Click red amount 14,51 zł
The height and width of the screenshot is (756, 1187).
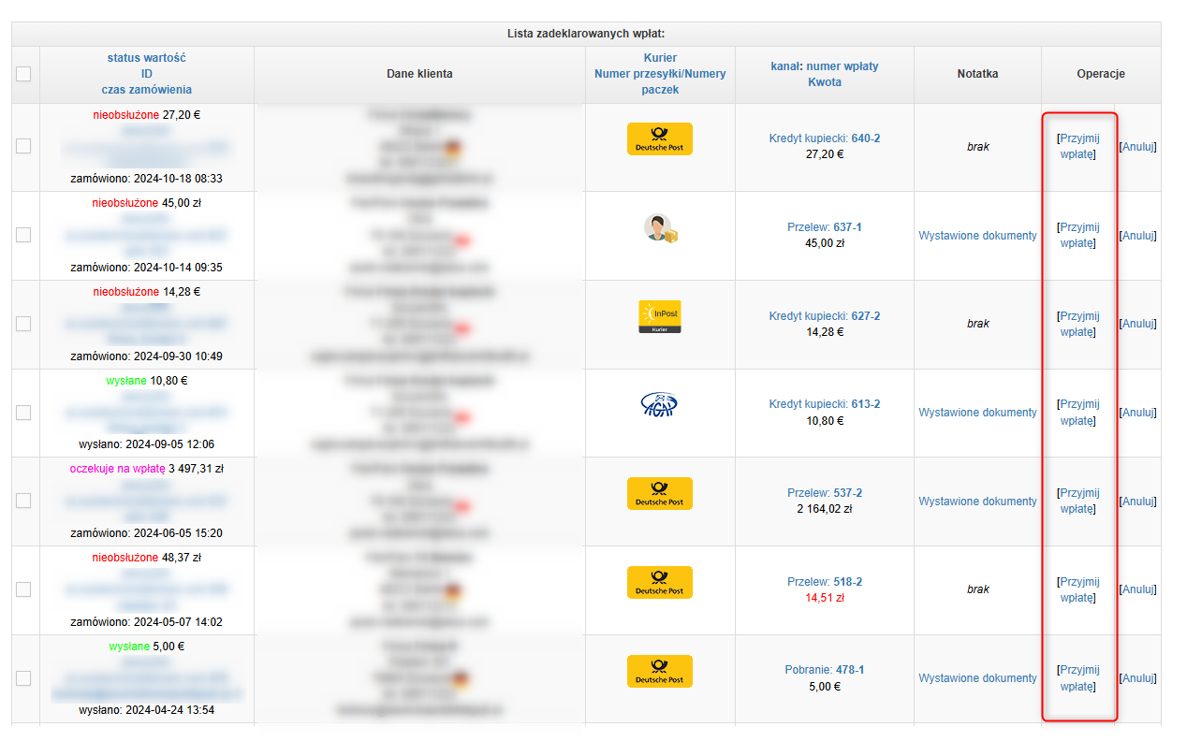(x=825, y=598)
